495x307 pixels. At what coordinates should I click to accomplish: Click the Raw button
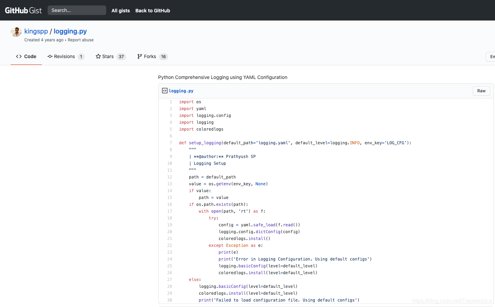pos(481,91)
